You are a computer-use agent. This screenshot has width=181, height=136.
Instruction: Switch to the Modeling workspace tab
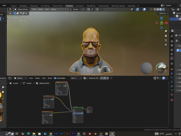(x=23, y=6)
